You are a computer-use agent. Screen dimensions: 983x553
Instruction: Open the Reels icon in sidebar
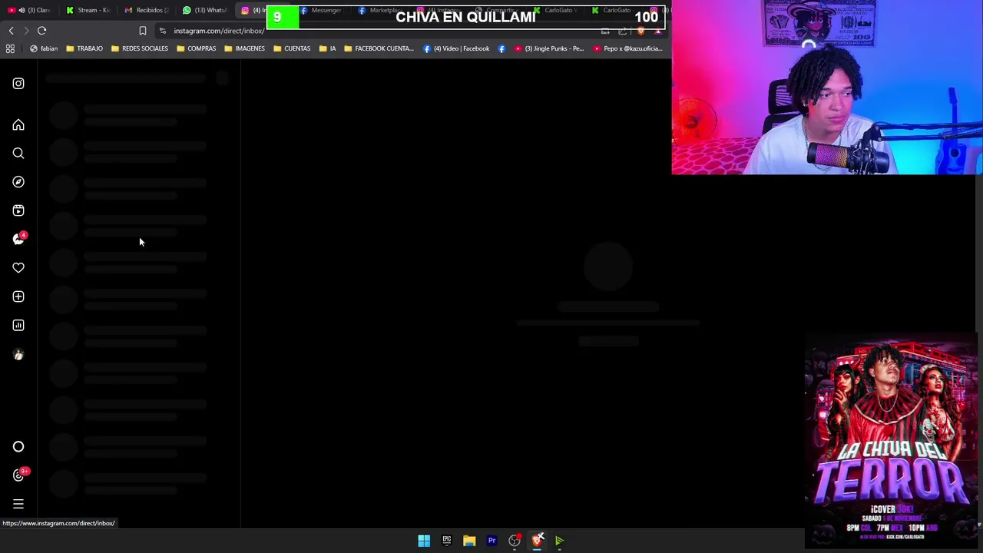coord(18,210)
